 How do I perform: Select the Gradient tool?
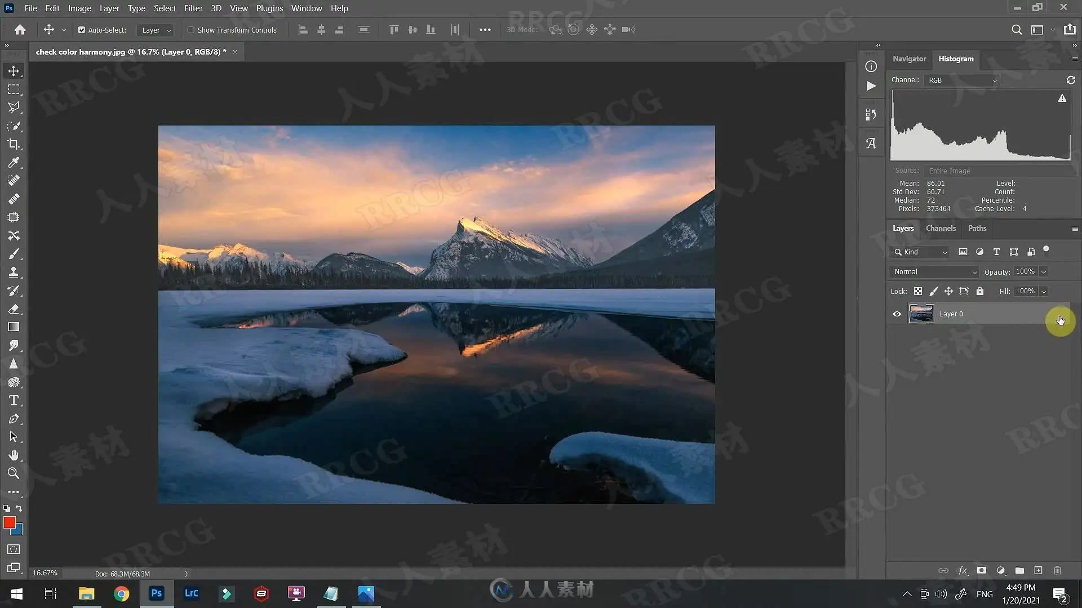(14, 327)
